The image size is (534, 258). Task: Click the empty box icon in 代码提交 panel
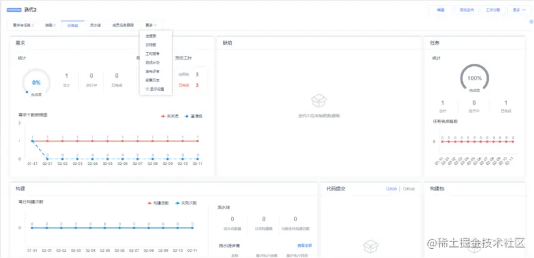[x=370, y=246]
